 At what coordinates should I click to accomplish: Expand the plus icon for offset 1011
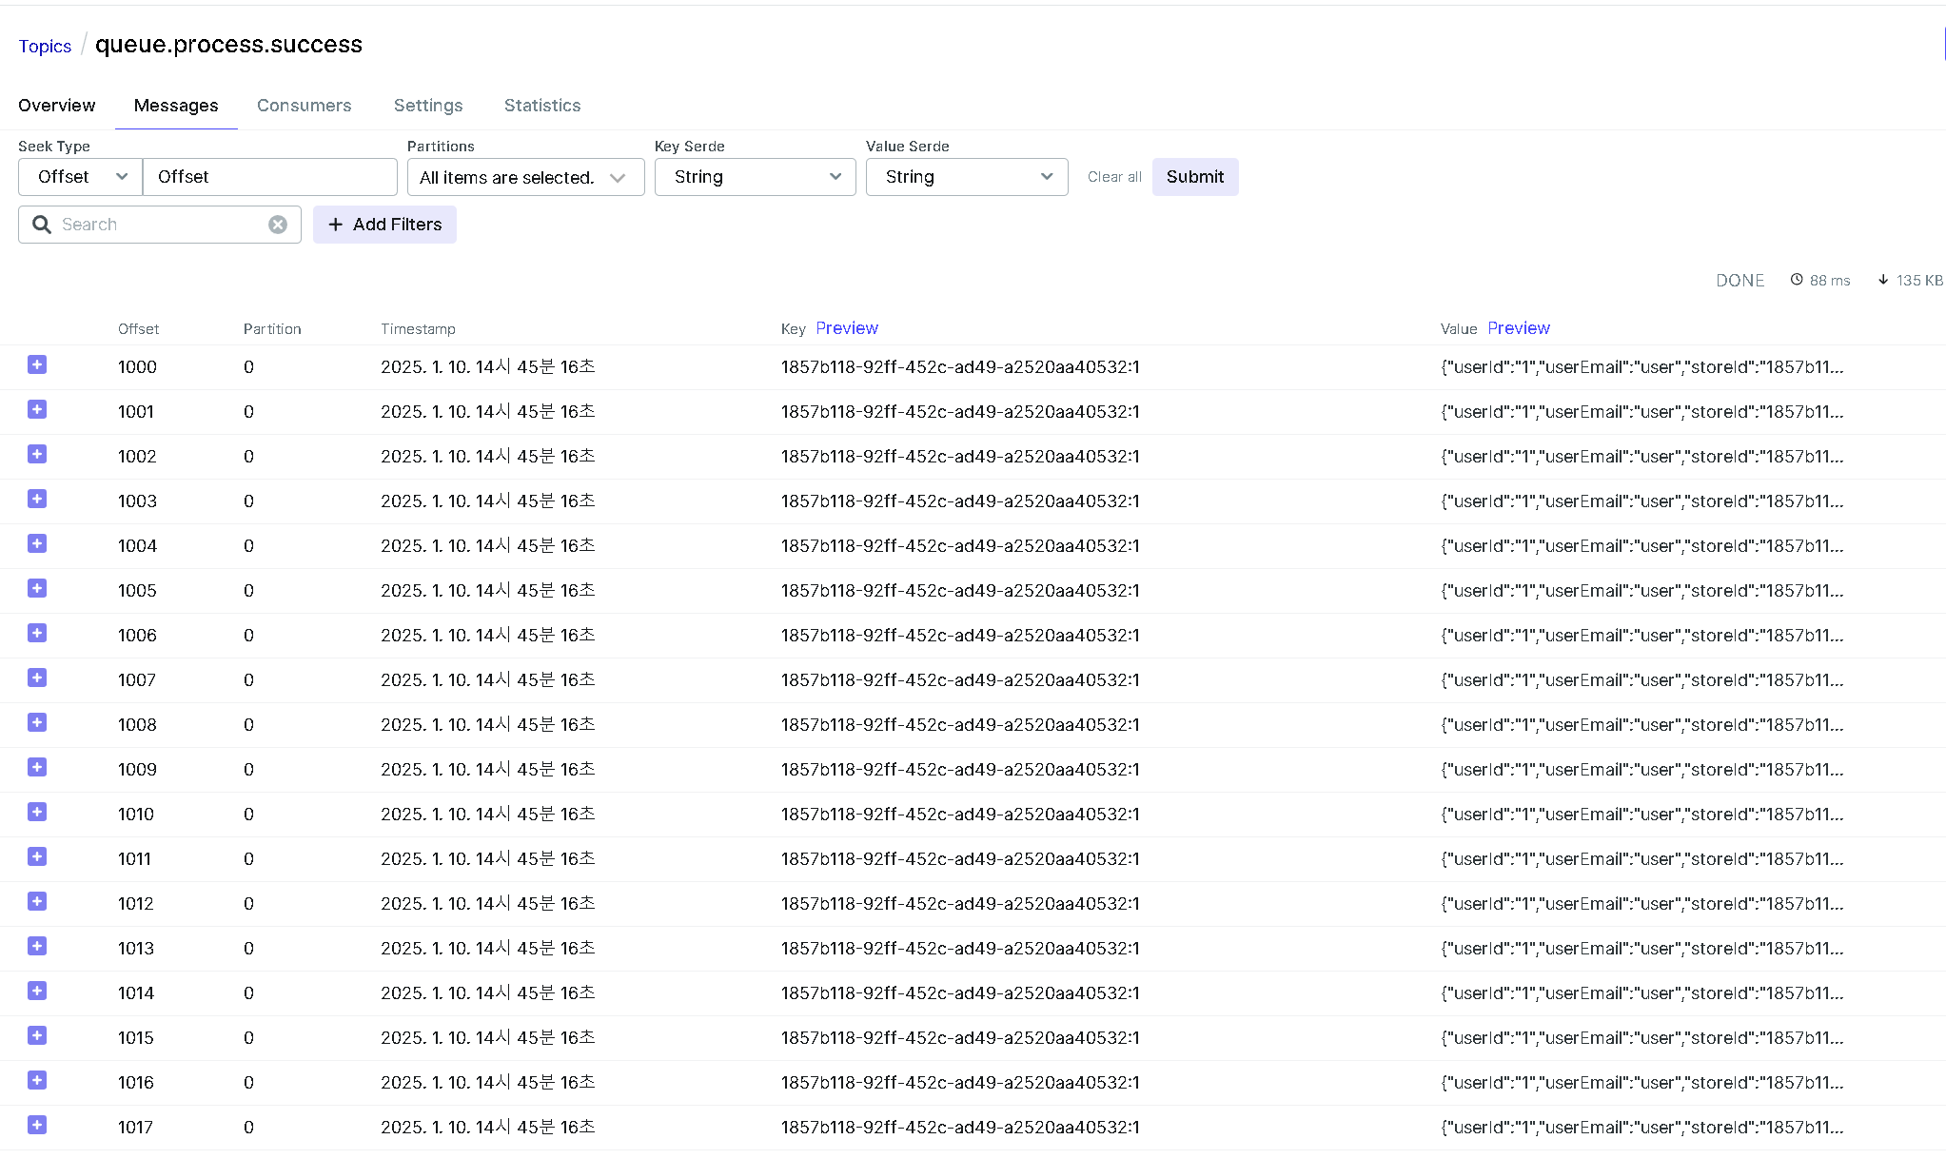click(37, 857)
